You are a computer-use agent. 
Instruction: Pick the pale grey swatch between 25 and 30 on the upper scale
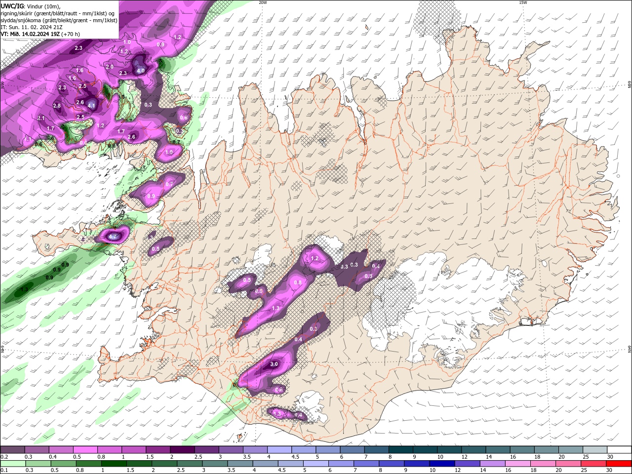(x=595, y=450)
